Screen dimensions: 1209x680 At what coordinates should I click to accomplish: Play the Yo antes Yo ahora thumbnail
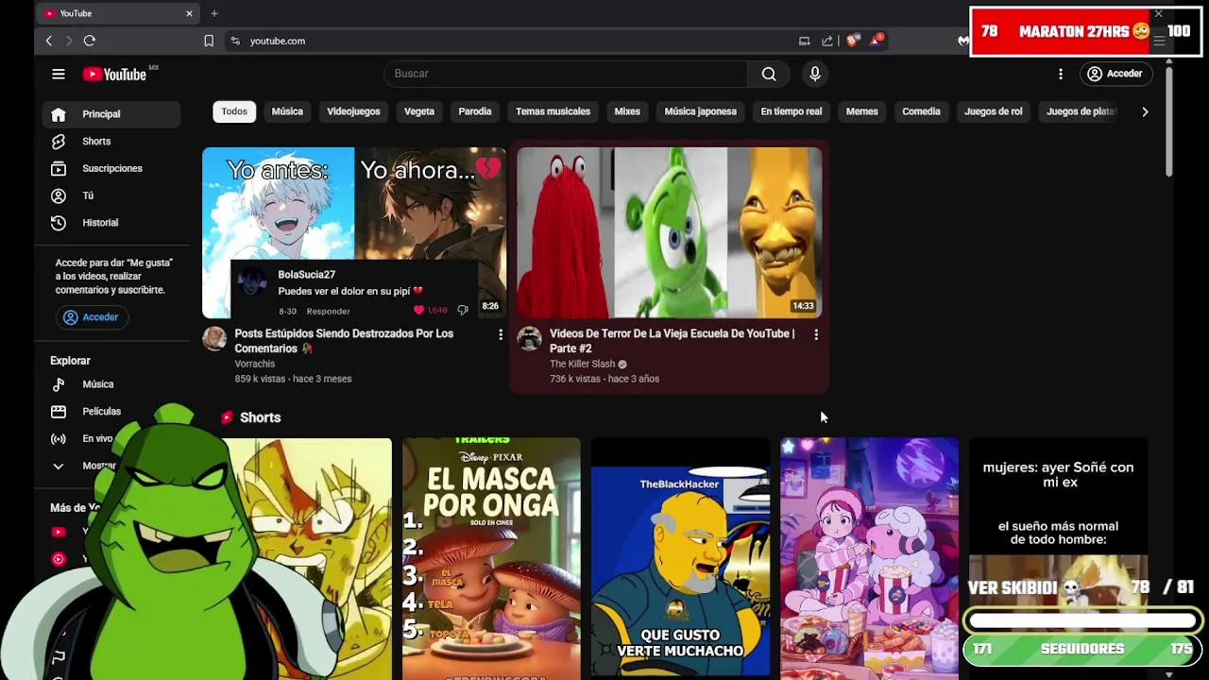[354, 232]
